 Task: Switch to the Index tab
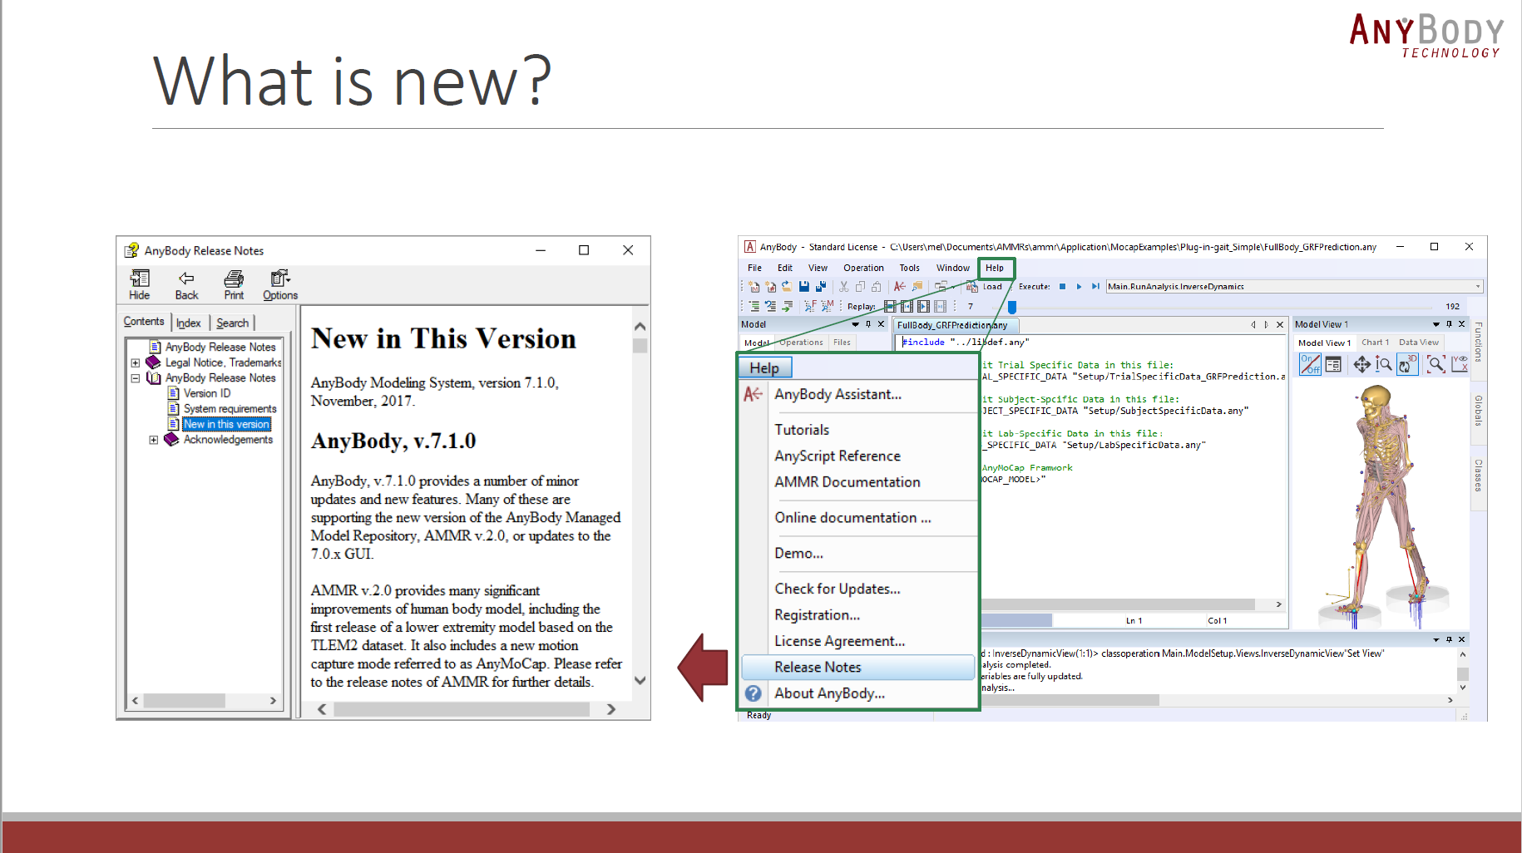[189, 323]
